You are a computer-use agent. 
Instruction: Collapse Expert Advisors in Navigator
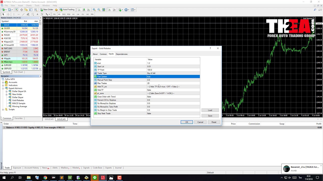(3, 88)
